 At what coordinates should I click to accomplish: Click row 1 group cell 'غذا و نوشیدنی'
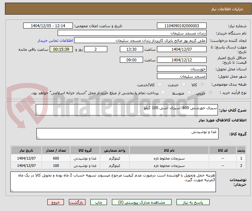85,158
